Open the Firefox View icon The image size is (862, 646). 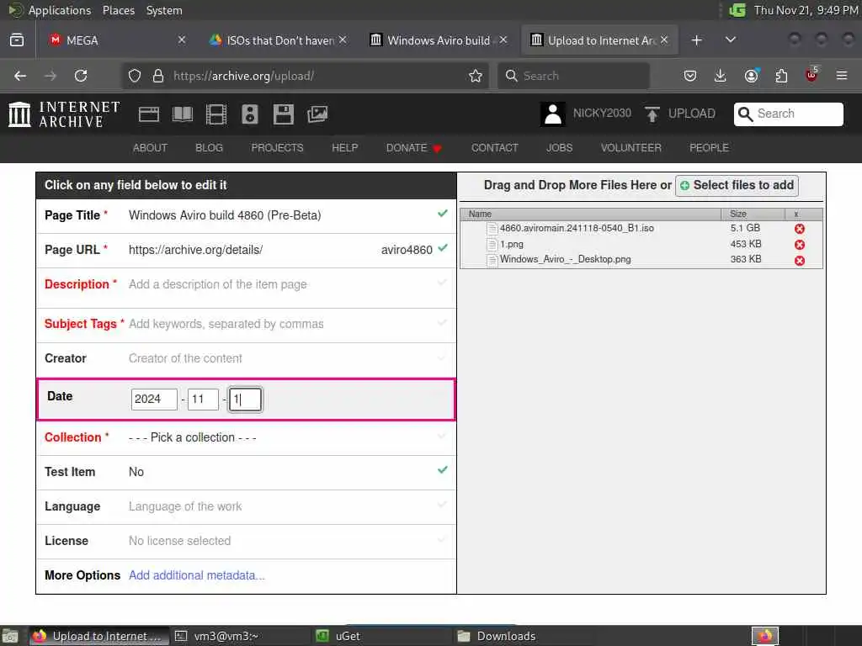pos(17,40)
